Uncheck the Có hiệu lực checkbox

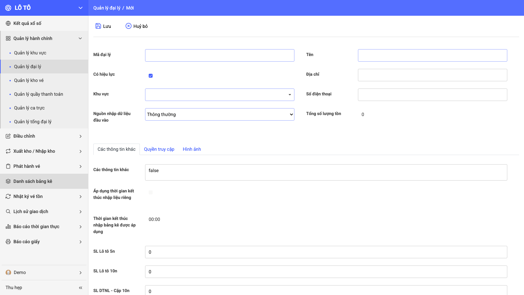pos(151,76)
